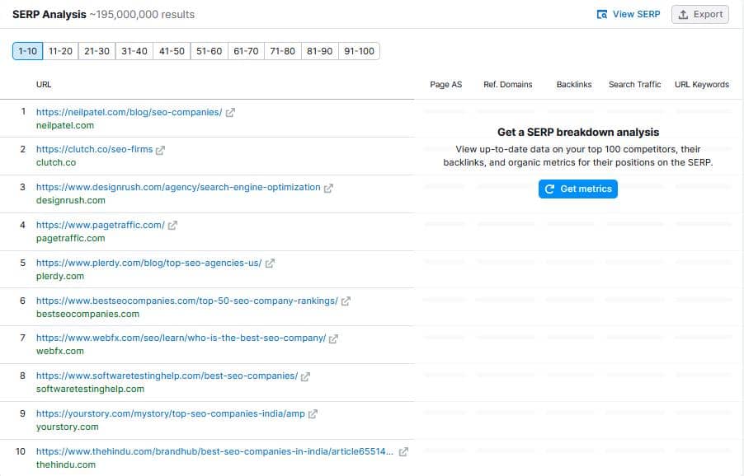744x476 pixels.
Task: Click the green thehindu.com domain text
Action: pyautogui.click(x=66, y=464)
